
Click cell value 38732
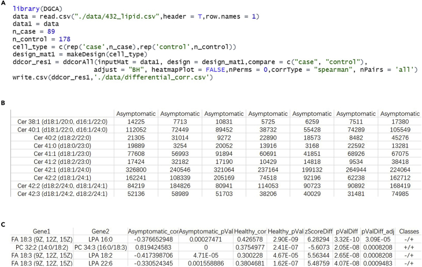click(268, 130)
